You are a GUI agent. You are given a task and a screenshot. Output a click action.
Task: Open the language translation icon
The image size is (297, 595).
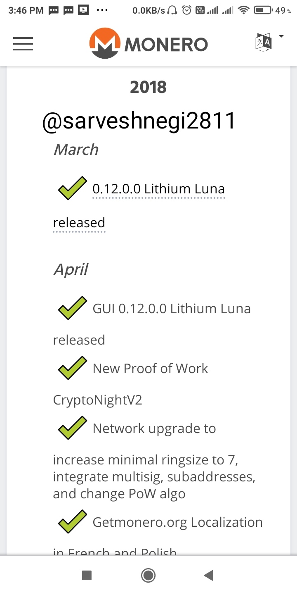[264, 42]
